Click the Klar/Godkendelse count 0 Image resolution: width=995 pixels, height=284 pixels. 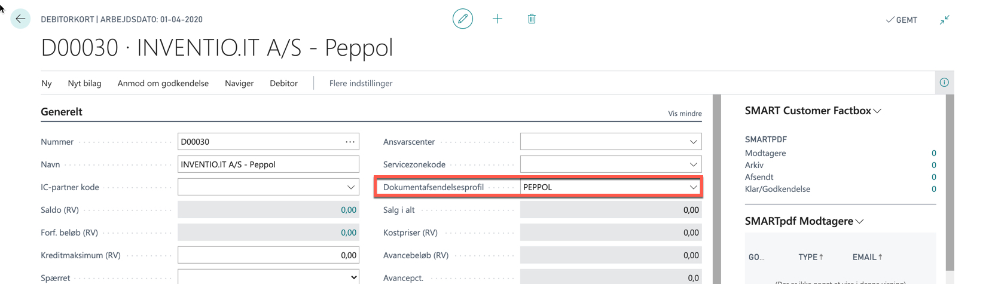click(933, 189)
